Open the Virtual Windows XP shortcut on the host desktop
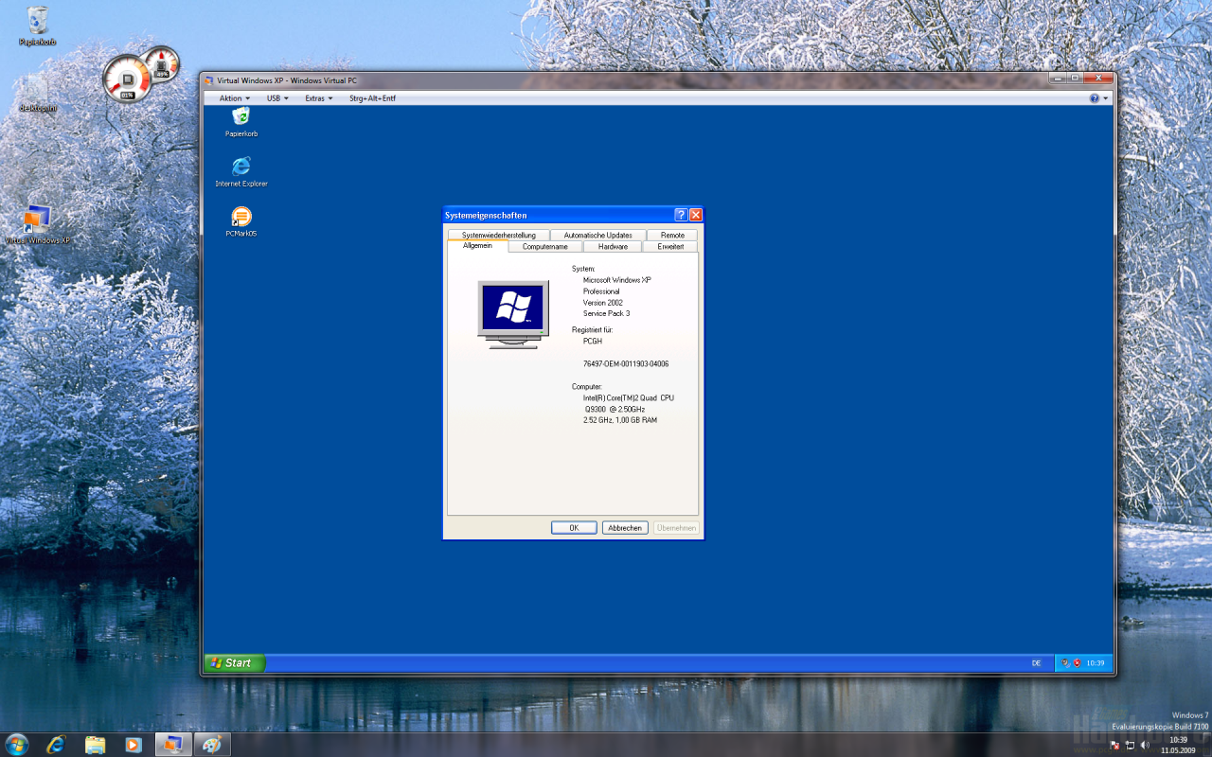The width and height of the screenshot is (1212, 757). pyautogui.click(x=38, y=225)
